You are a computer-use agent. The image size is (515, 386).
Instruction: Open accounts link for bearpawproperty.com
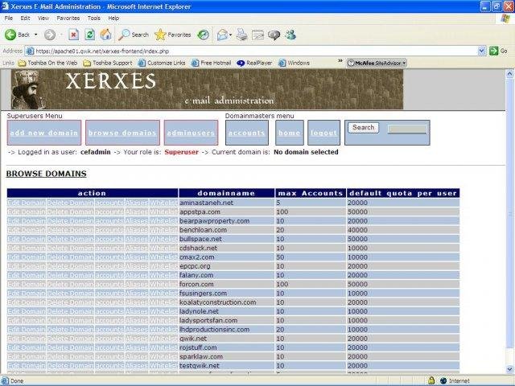point(109,221)
